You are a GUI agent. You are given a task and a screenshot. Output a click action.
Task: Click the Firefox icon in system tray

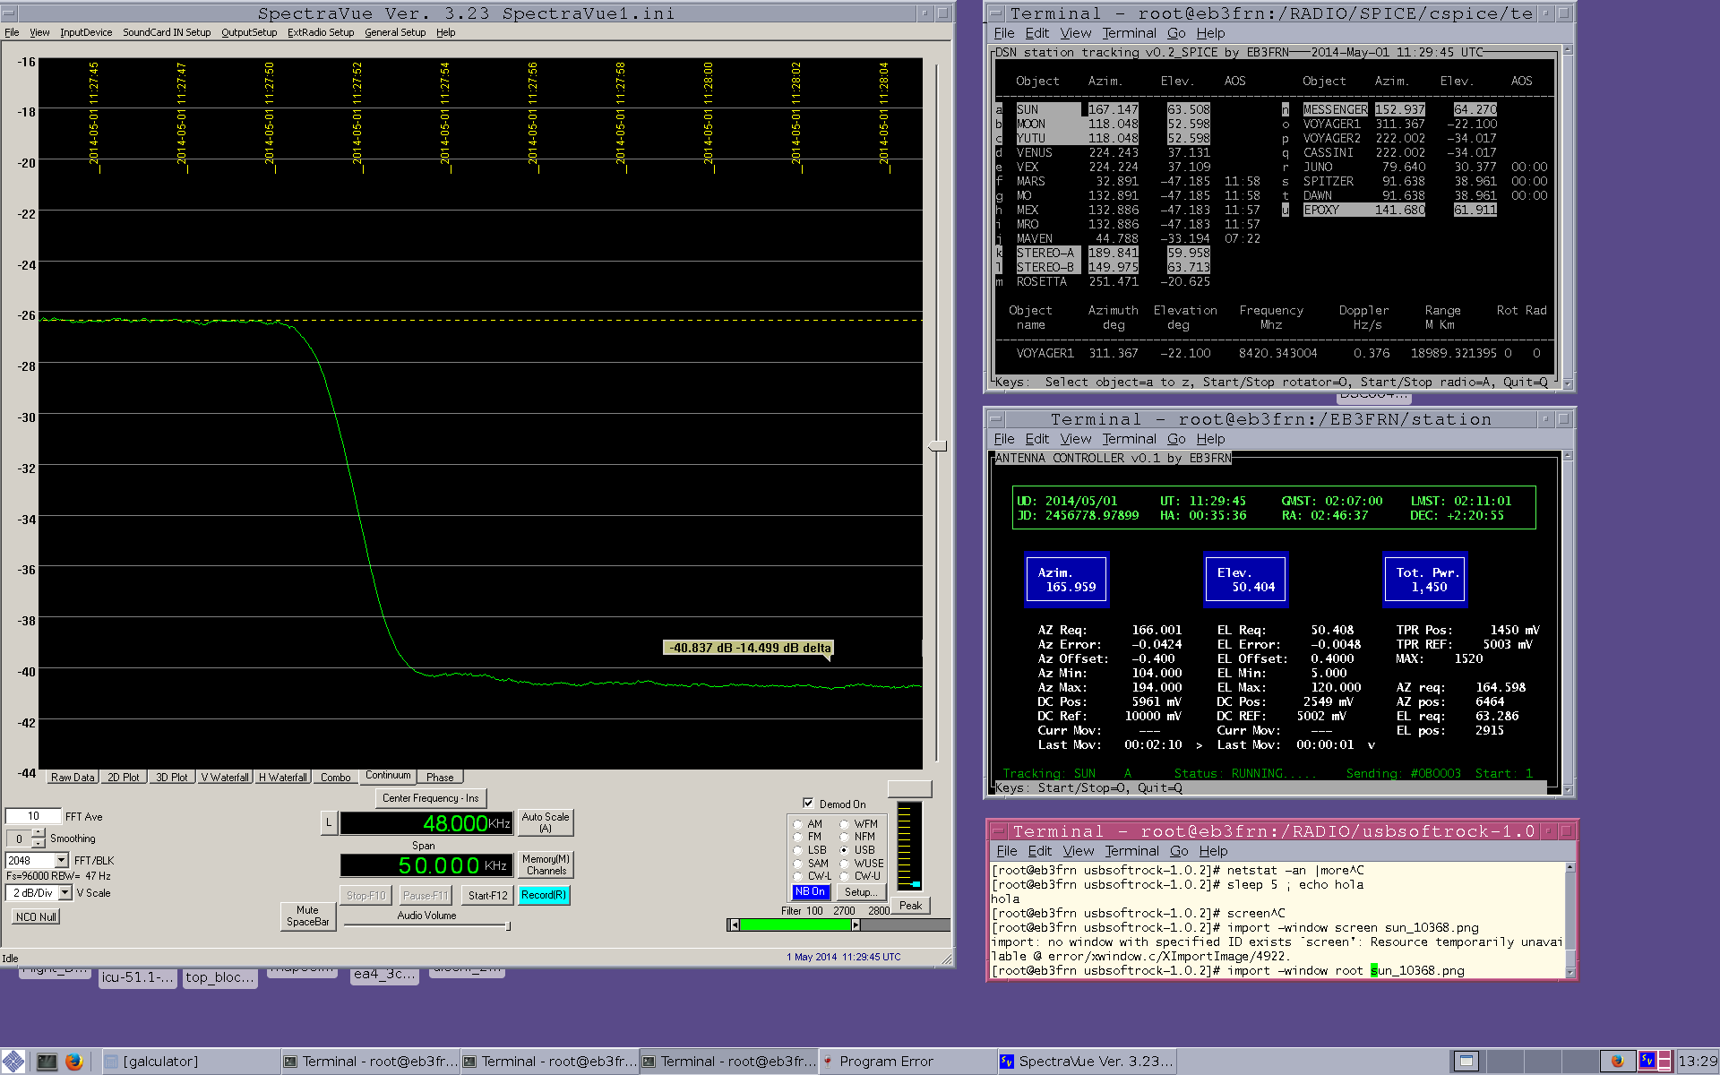tap(1617, 1061)
